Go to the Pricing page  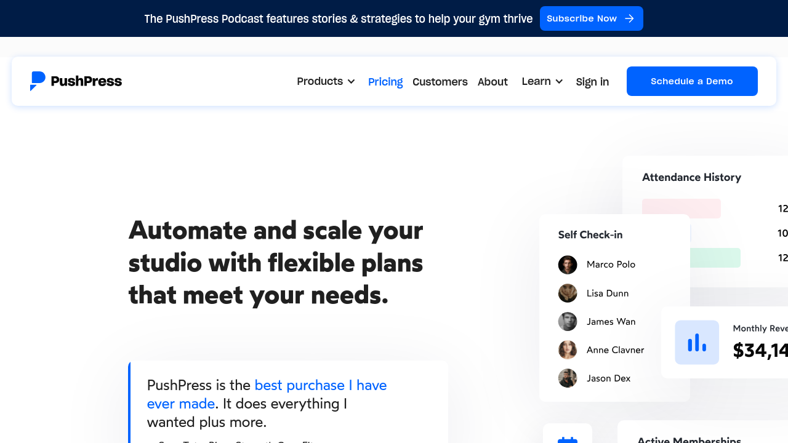click(385, 82)
